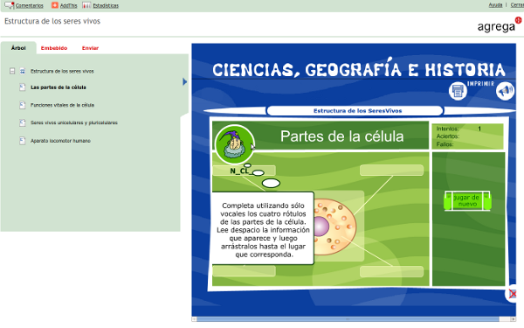Screen dimensions: 524x328
Task: Open the AddThis share link
Action: 68,6
